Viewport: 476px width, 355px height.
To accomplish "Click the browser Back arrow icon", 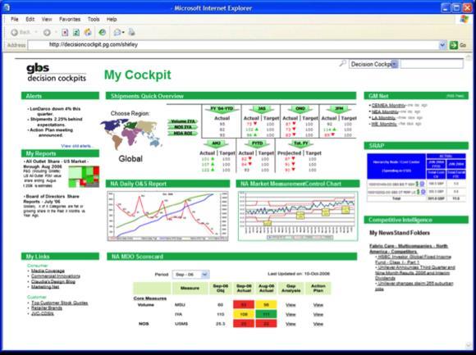I will [14, 33].
